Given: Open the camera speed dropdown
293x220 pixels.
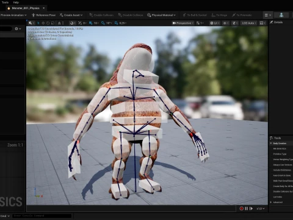Looking at the screenshot, I should pyautogui.click(x=200, y=23).
